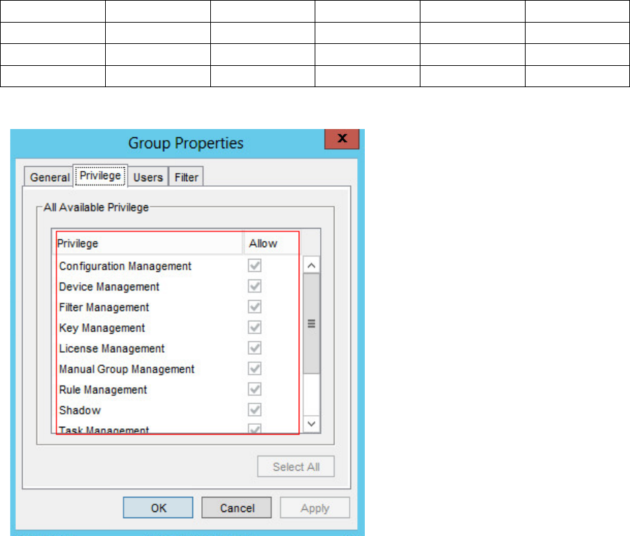The width and height of the screenshot is (630, 536).
Task: Open the Filter tab
Action: [186, 177]
